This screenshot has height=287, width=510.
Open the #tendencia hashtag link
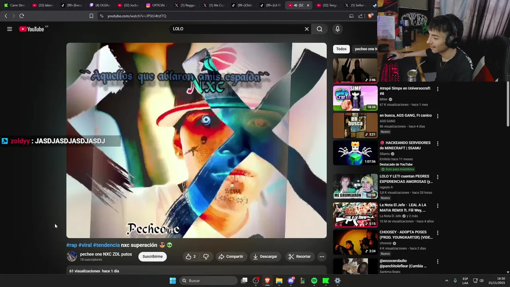pyautogui.click(x=106, y=245)
